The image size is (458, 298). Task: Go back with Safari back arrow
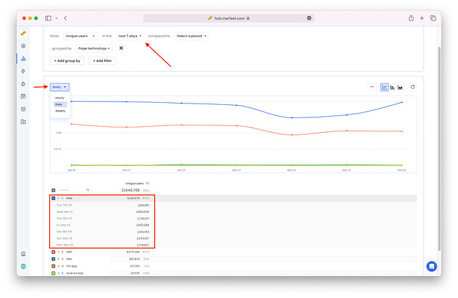point(66,18)
